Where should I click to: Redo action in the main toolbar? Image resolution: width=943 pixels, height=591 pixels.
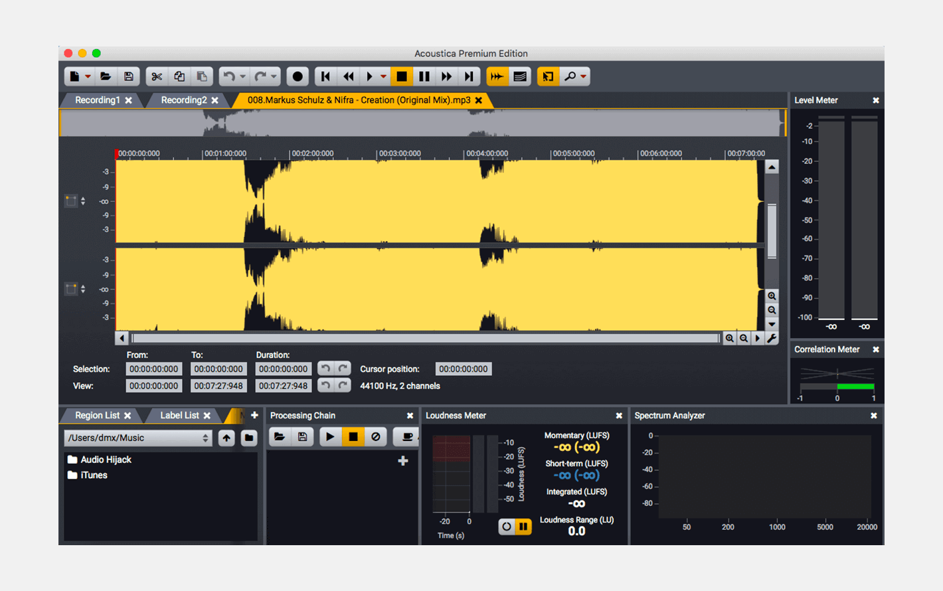point(260,76)
